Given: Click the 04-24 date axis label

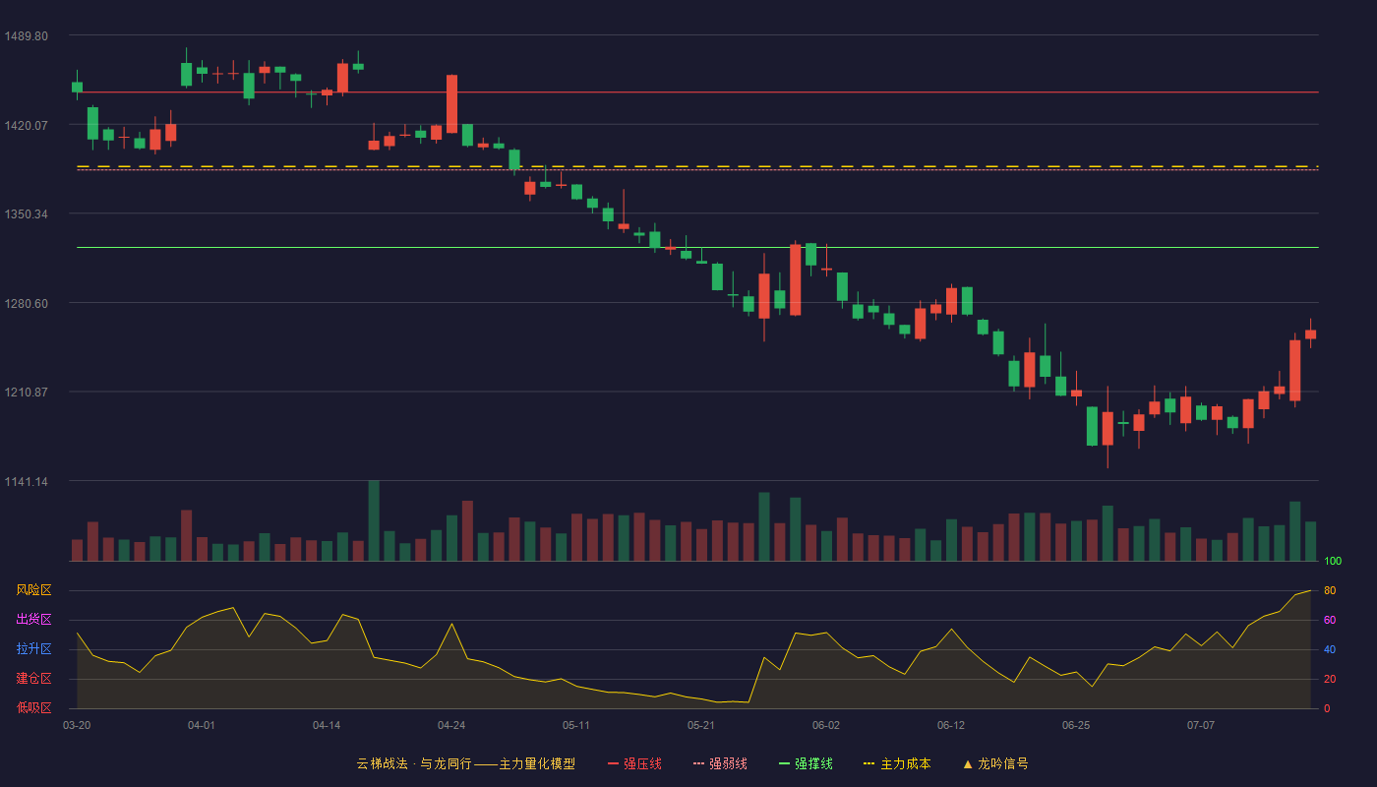Looking at the screenshot, I should click(451, 725).
